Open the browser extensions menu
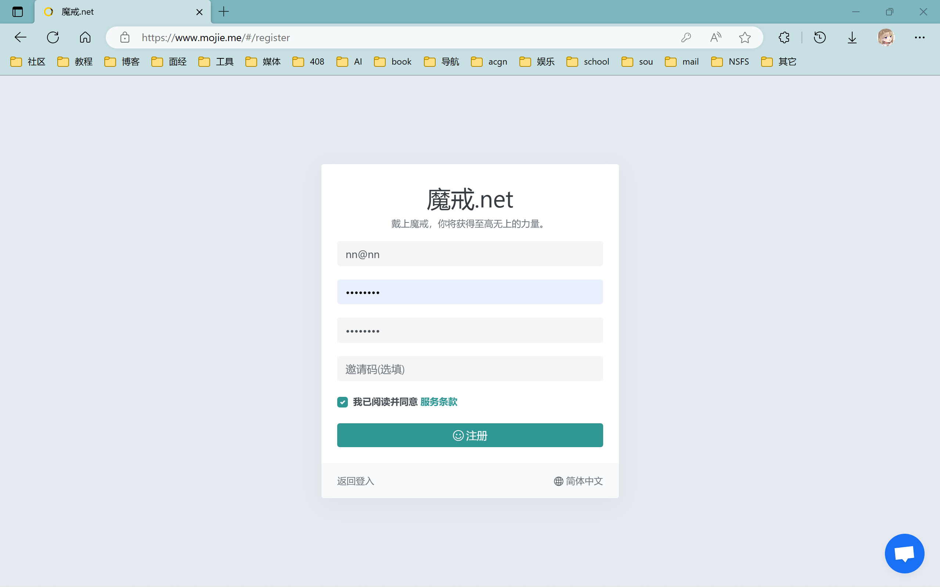940x587 pixels. (784, 37)
